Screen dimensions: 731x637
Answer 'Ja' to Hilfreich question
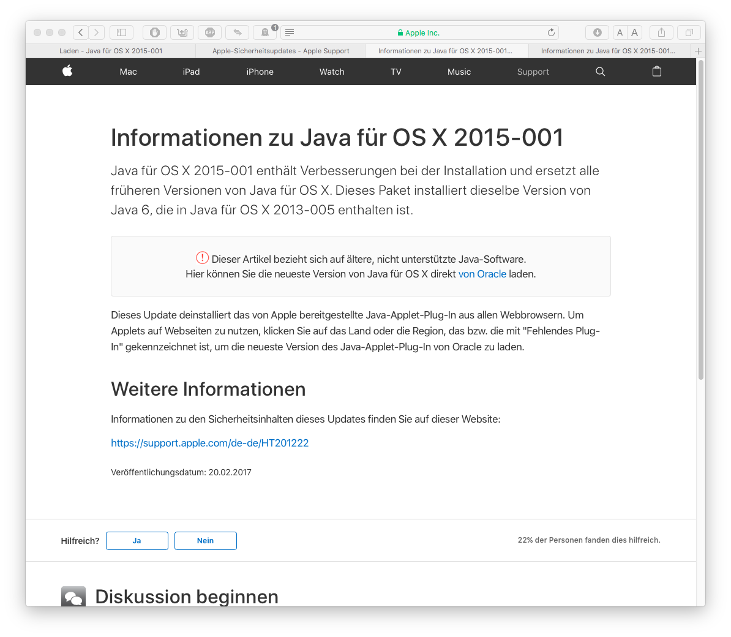tap(137, 540)
